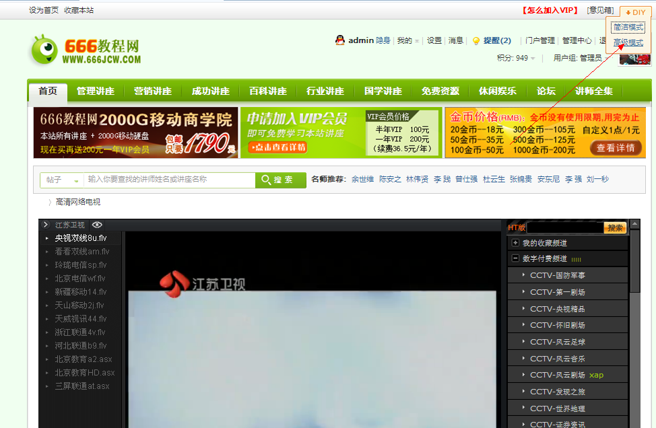Click 收藏本站 link

[79, 10]
